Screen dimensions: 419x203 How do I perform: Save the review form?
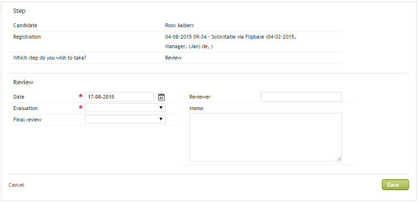pos(395,185)
